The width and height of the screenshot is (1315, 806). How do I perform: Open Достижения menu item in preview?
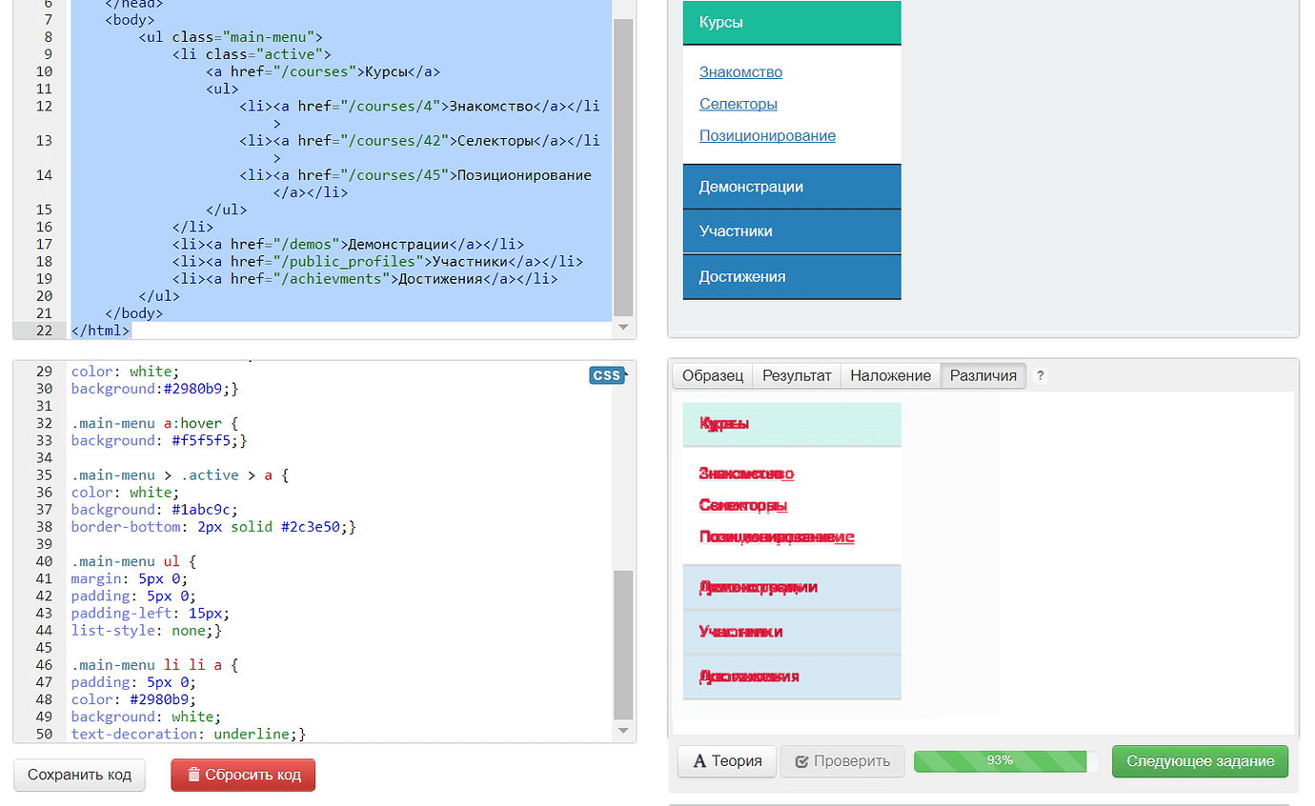tap(792, 276)
